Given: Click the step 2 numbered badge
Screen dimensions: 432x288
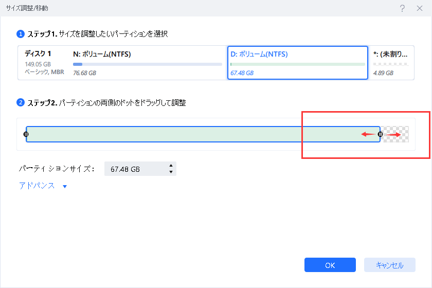Looking at the screenshot, I should [x=21, y=103].
